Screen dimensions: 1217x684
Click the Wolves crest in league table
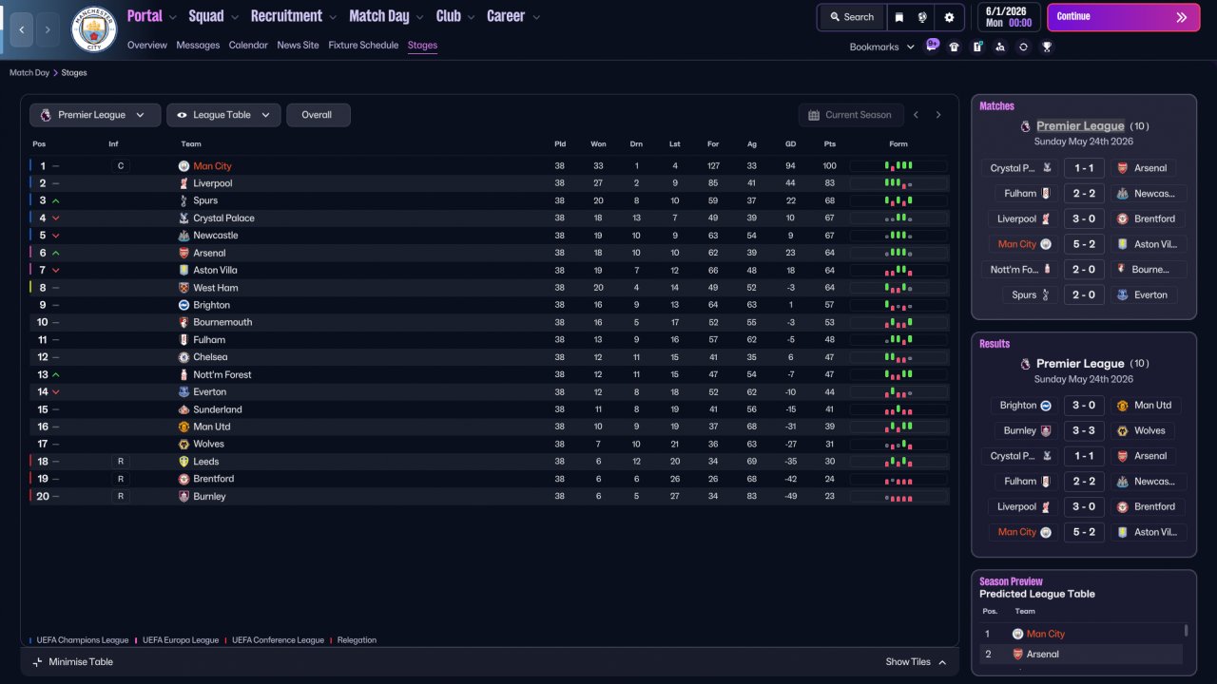(x=184, y=444)
